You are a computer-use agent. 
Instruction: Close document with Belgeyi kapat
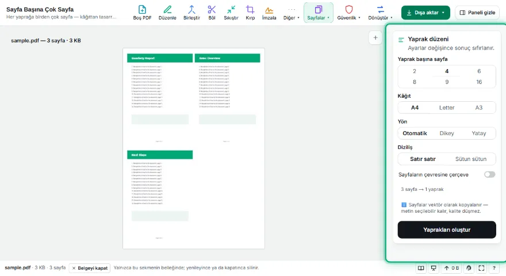click(x=90, y=268)
